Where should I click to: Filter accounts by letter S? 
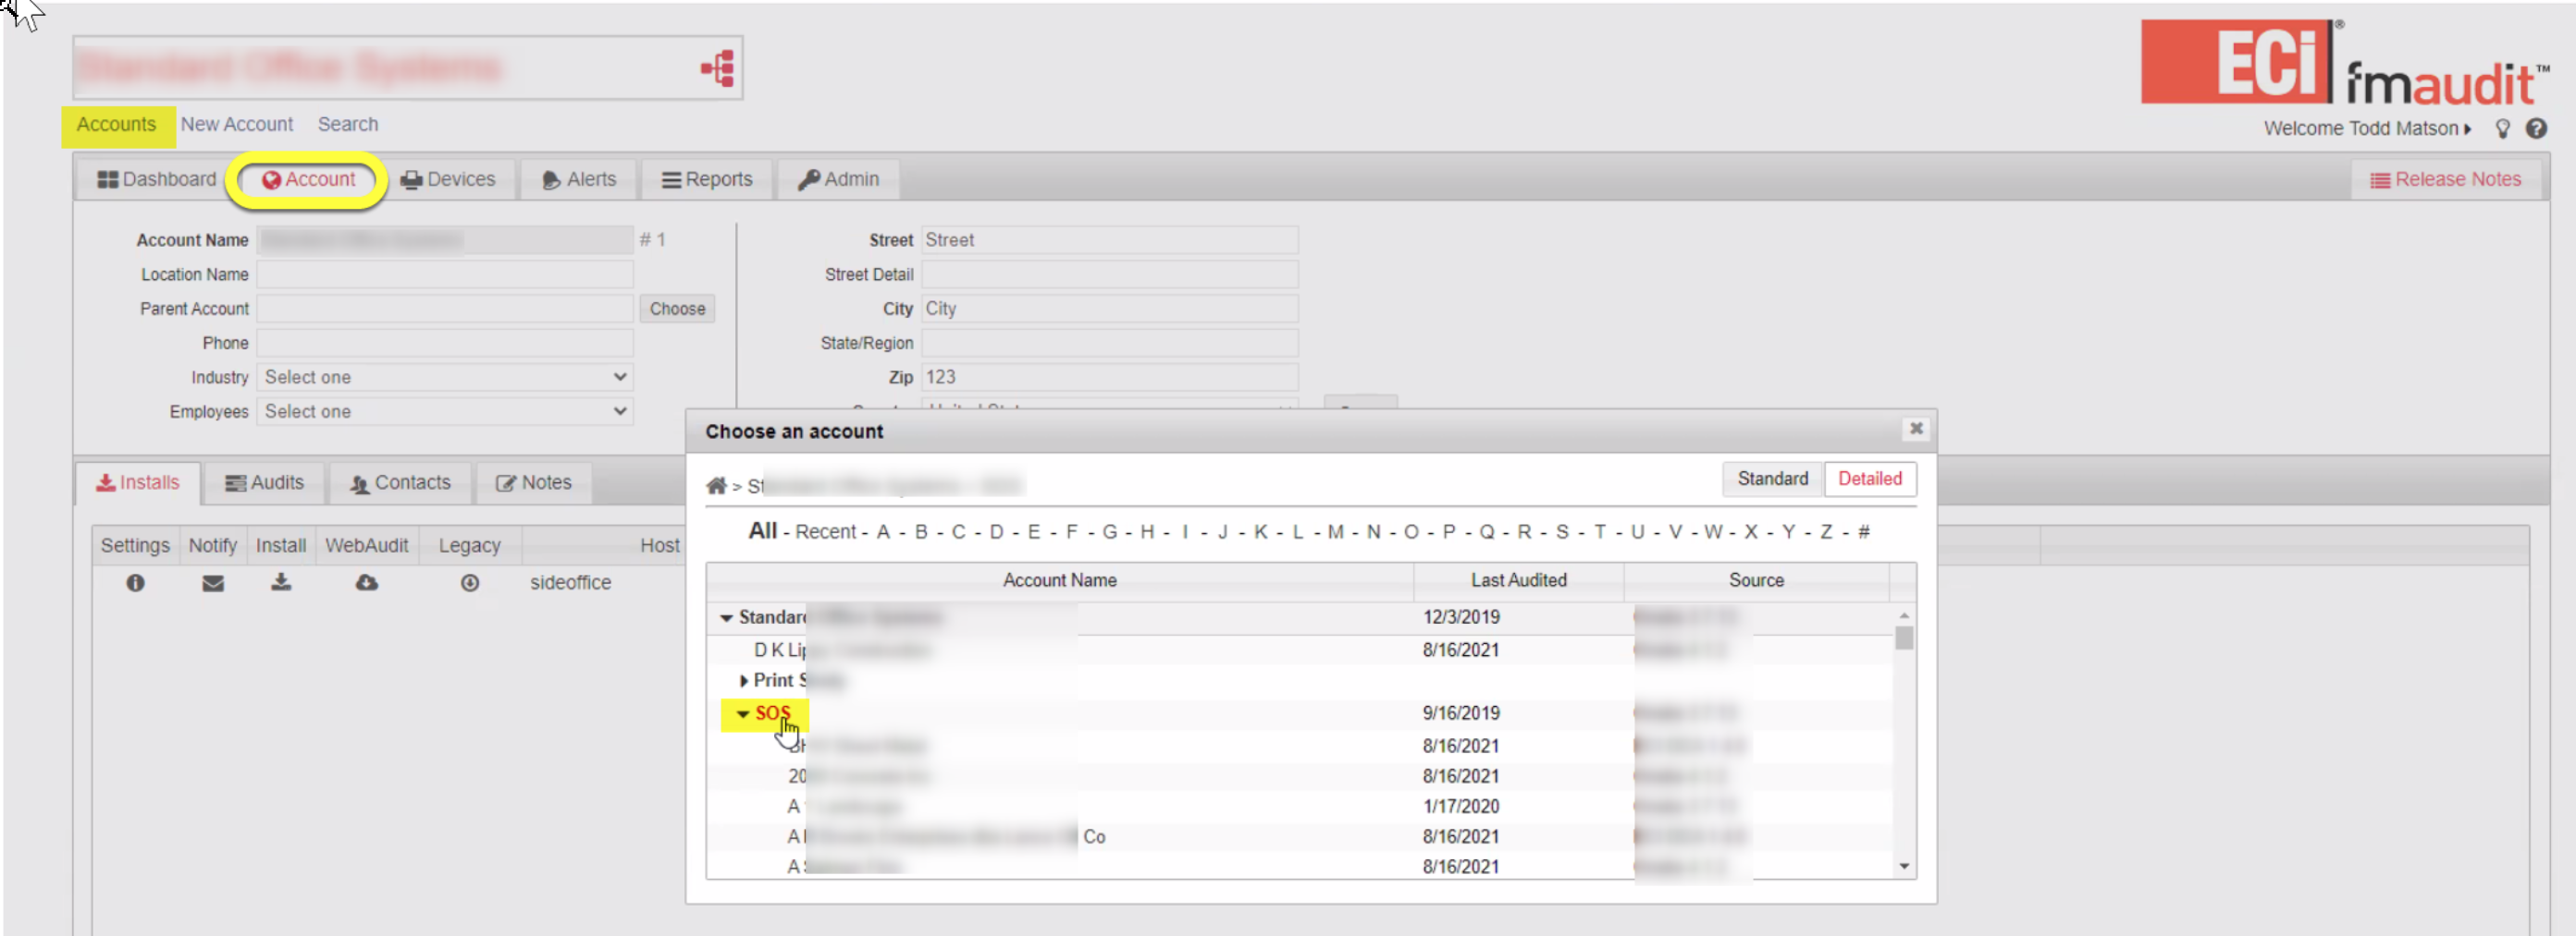click(1562, 532)
